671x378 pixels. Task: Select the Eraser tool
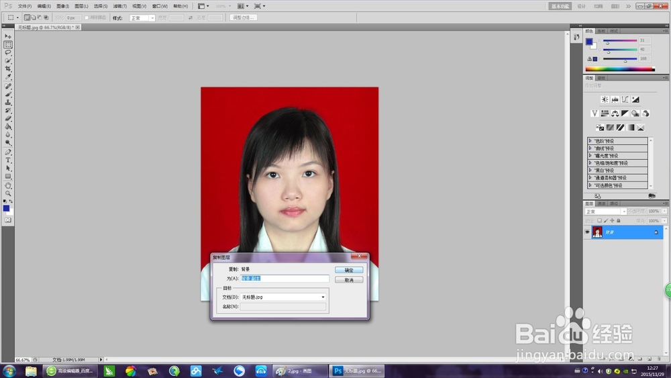pyautogui.click(x=8, y=119)
